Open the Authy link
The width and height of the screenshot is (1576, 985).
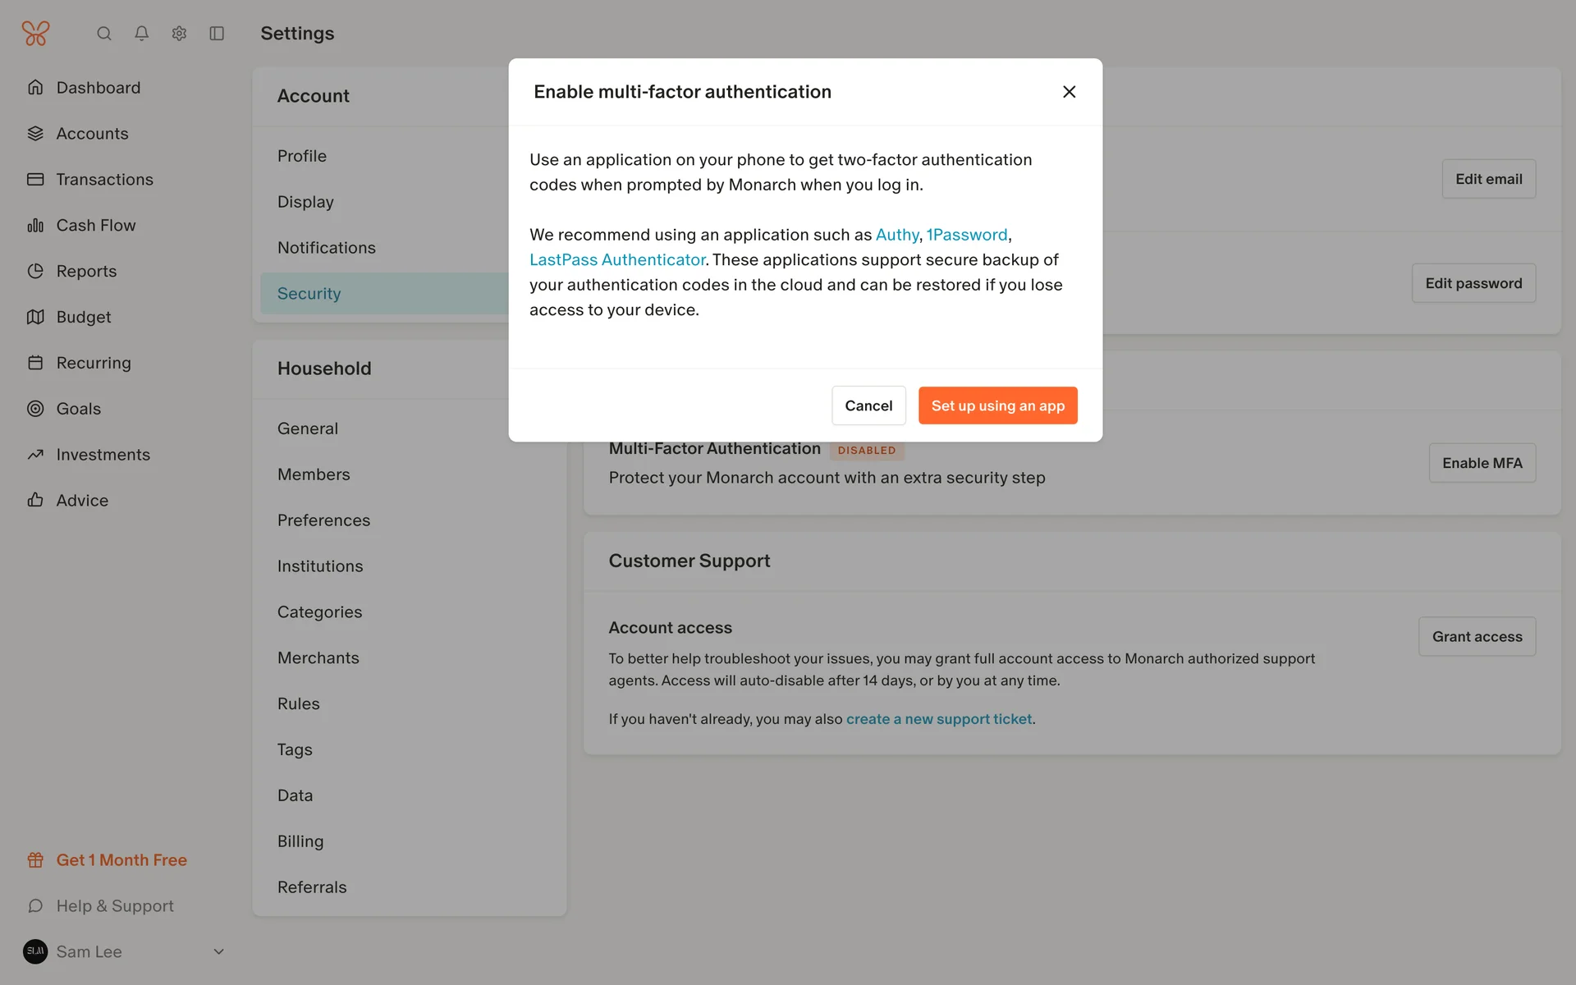pyautogui.click(x=896, y=235)
